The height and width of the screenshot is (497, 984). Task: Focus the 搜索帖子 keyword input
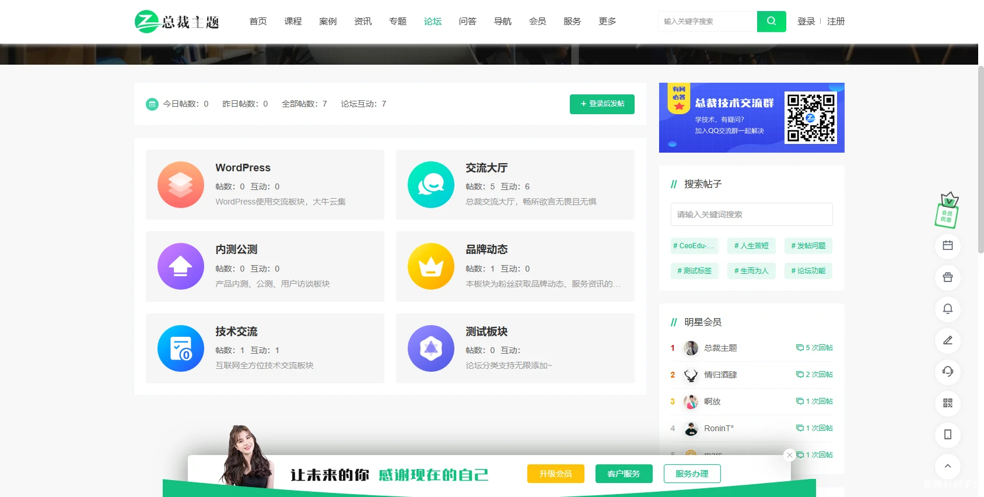(x=752, y=214)
